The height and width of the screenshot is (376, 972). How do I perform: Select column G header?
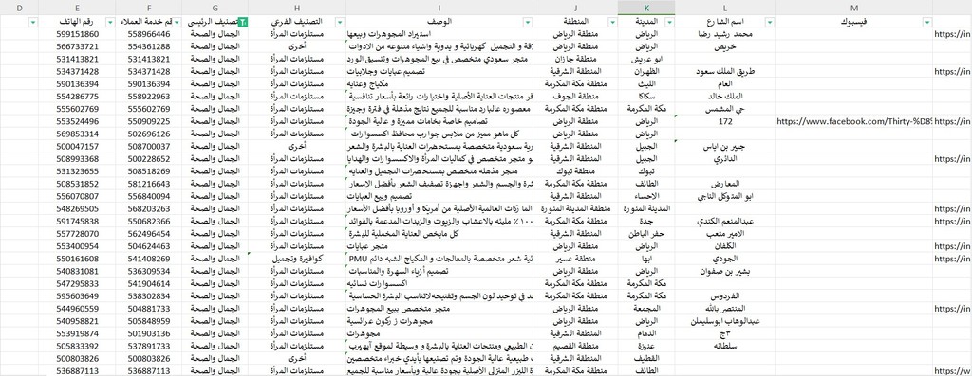215,8
